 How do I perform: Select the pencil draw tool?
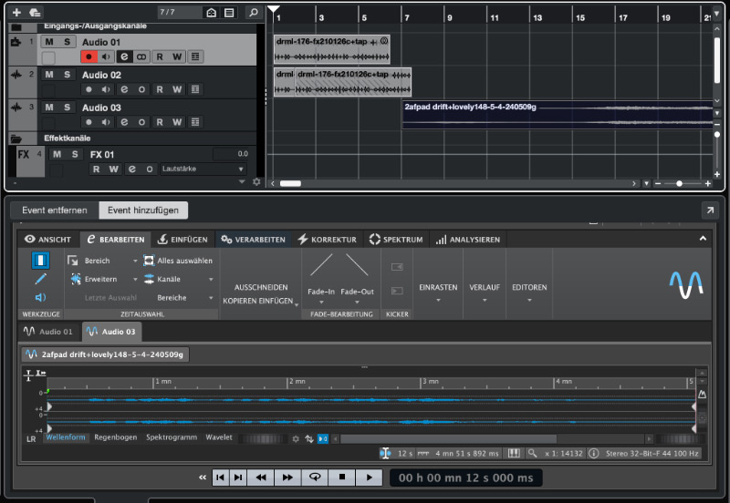click(x=40, y=279)
